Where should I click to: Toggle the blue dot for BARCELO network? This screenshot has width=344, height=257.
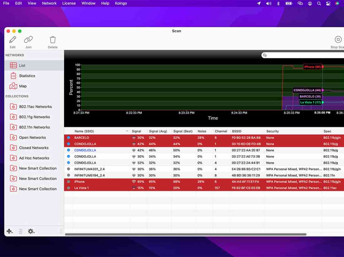point(68,138)
